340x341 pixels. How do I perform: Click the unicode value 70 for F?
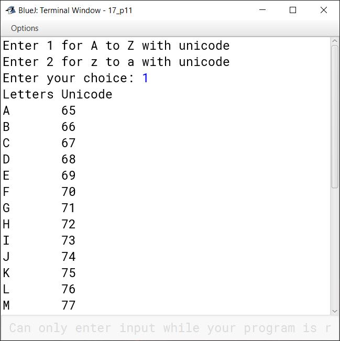pyautogui.click(x=69, y=192)
